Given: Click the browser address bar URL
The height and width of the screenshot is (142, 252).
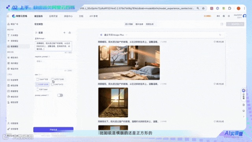Looking at the screenshot, I should click(137, 8).
